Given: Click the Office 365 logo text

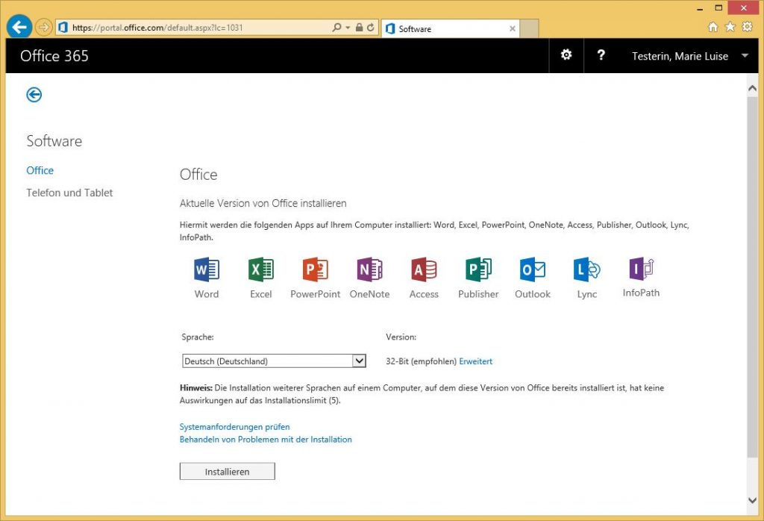Looking at the screenshot, I should click(x=54, y=56).
